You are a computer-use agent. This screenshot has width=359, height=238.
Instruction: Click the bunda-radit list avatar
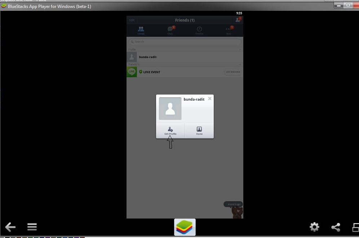132,57
